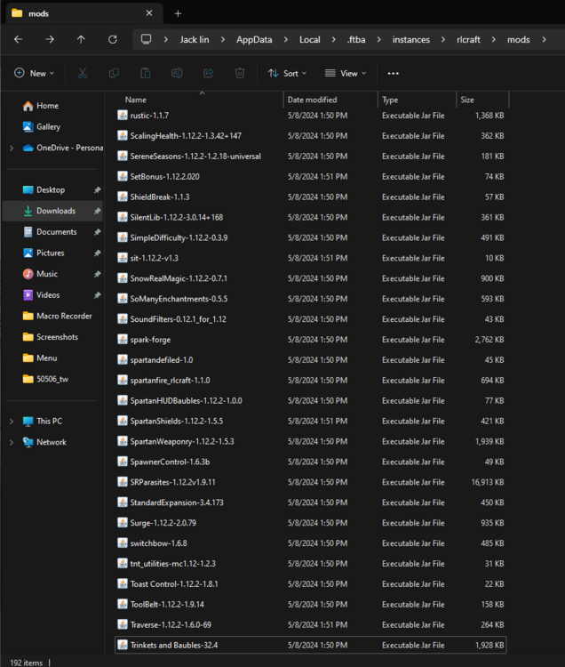Click the pin icon beside Videos
This screenshot has width=565, height=667.
coord(97,294)
